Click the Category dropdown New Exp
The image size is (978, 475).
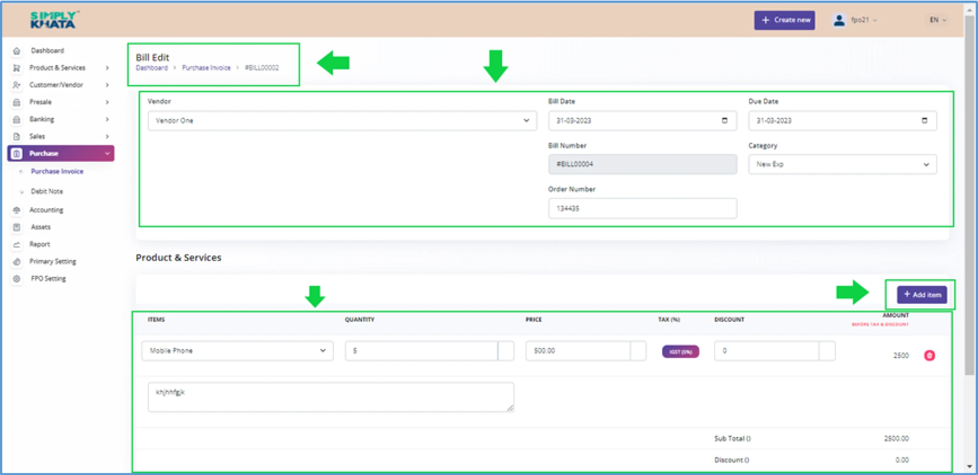[842, 165]
